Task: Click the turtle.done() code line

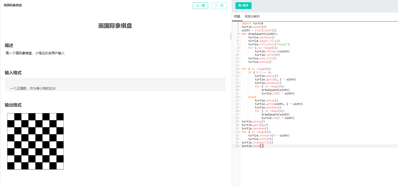Action: [252, 146]
